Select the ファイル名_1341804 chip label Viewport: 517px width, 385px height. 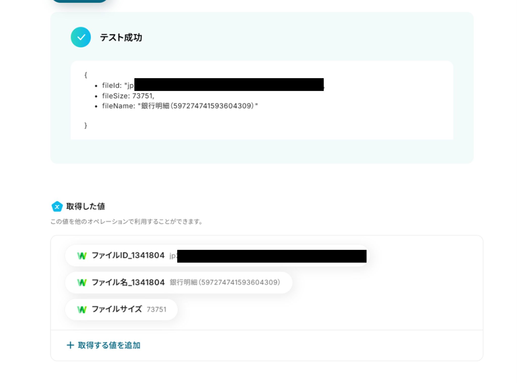[x=128, y=282]
